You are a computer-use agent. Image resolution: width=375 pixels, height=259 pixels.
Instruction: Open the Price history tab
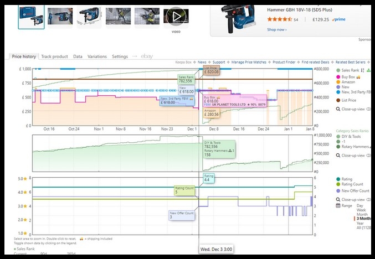coord(24,56)
